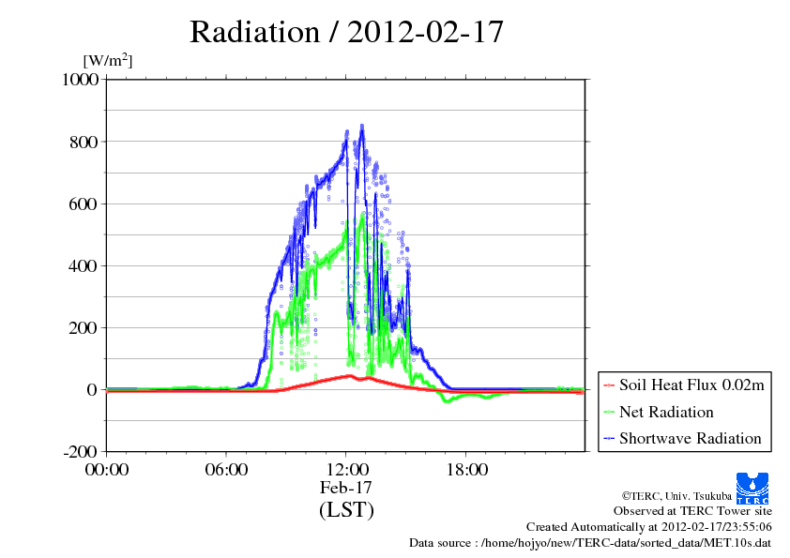Viewport: 790px width, 558px height.
Task: Click the red Soil Heat Flux legend marker
Action: click(609, 385)
